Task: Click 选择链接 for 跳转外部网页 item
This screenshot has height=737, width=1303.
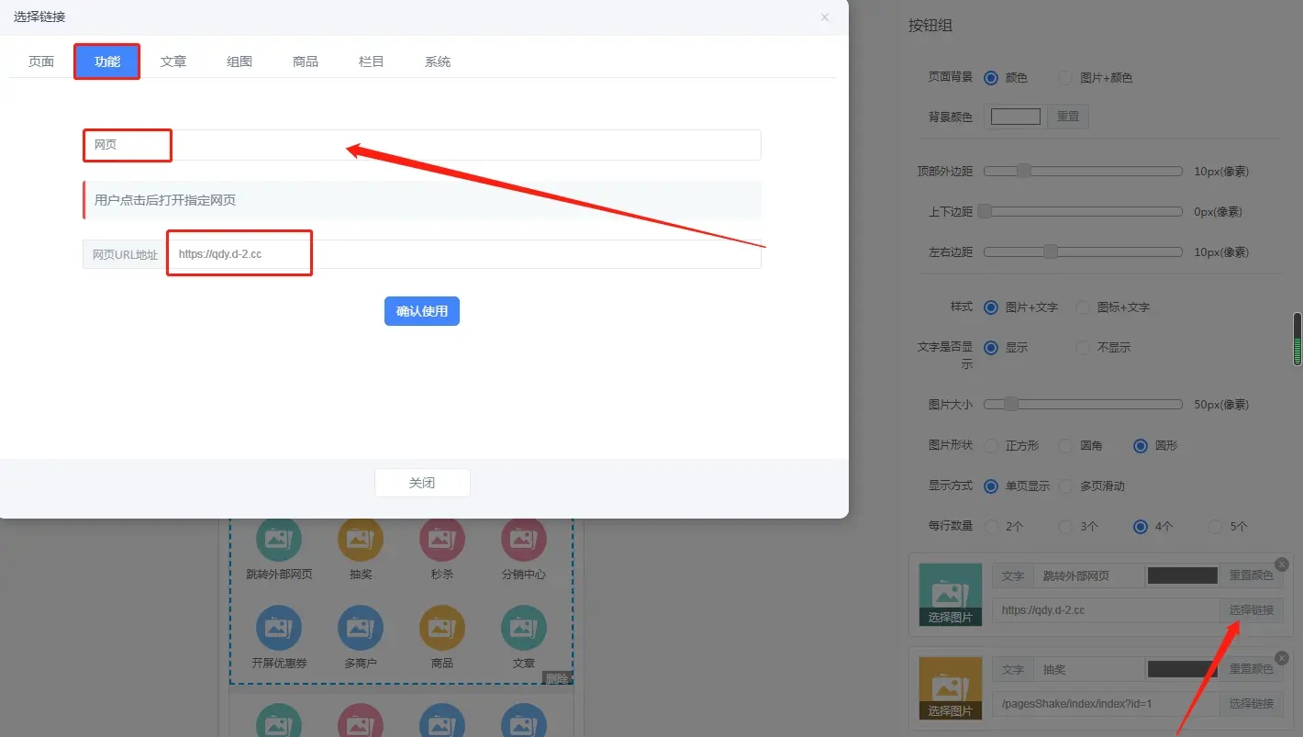Action: 1251,610
